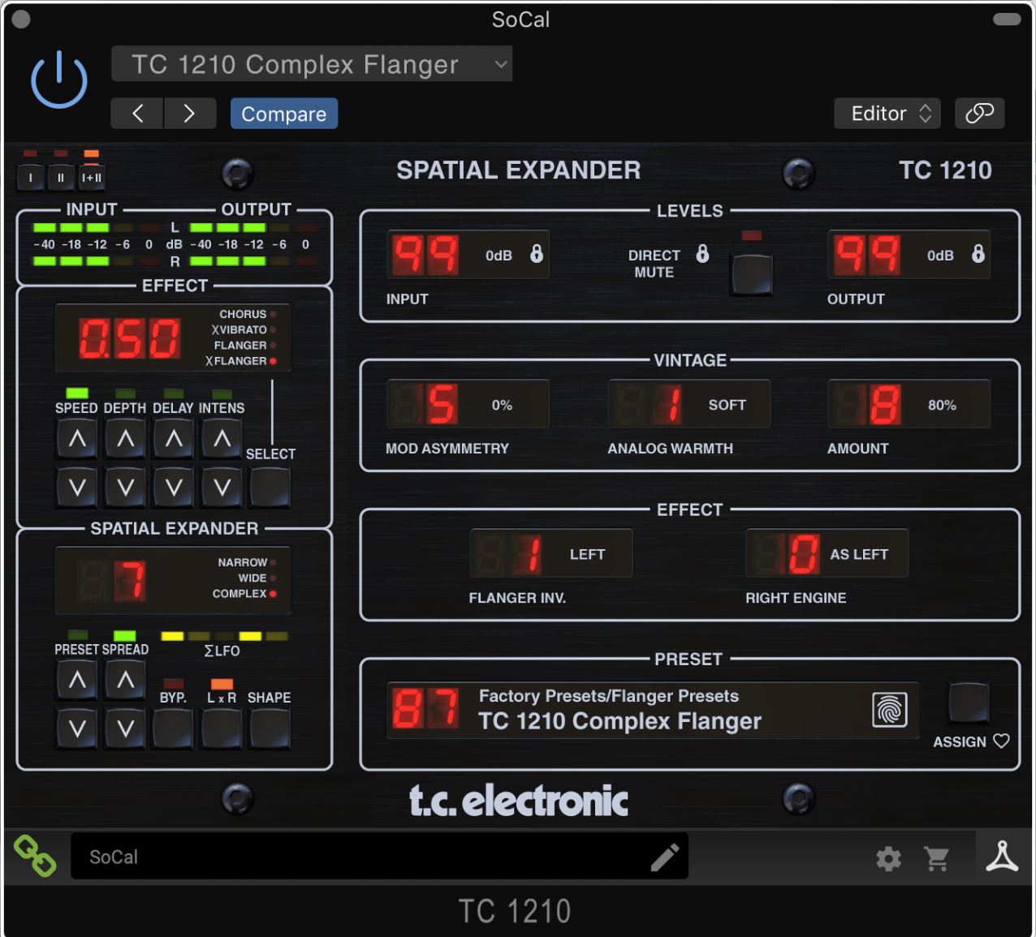The width and height of the screenshot is (1036, 937).
Task: Toggle the DIRECT MUTE button
Action: (752, 274)
